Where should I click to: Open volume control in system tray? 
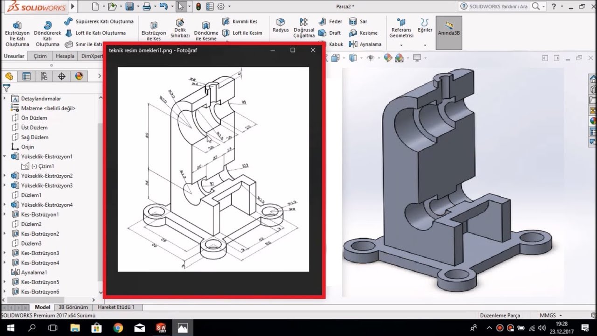[541, 328]
